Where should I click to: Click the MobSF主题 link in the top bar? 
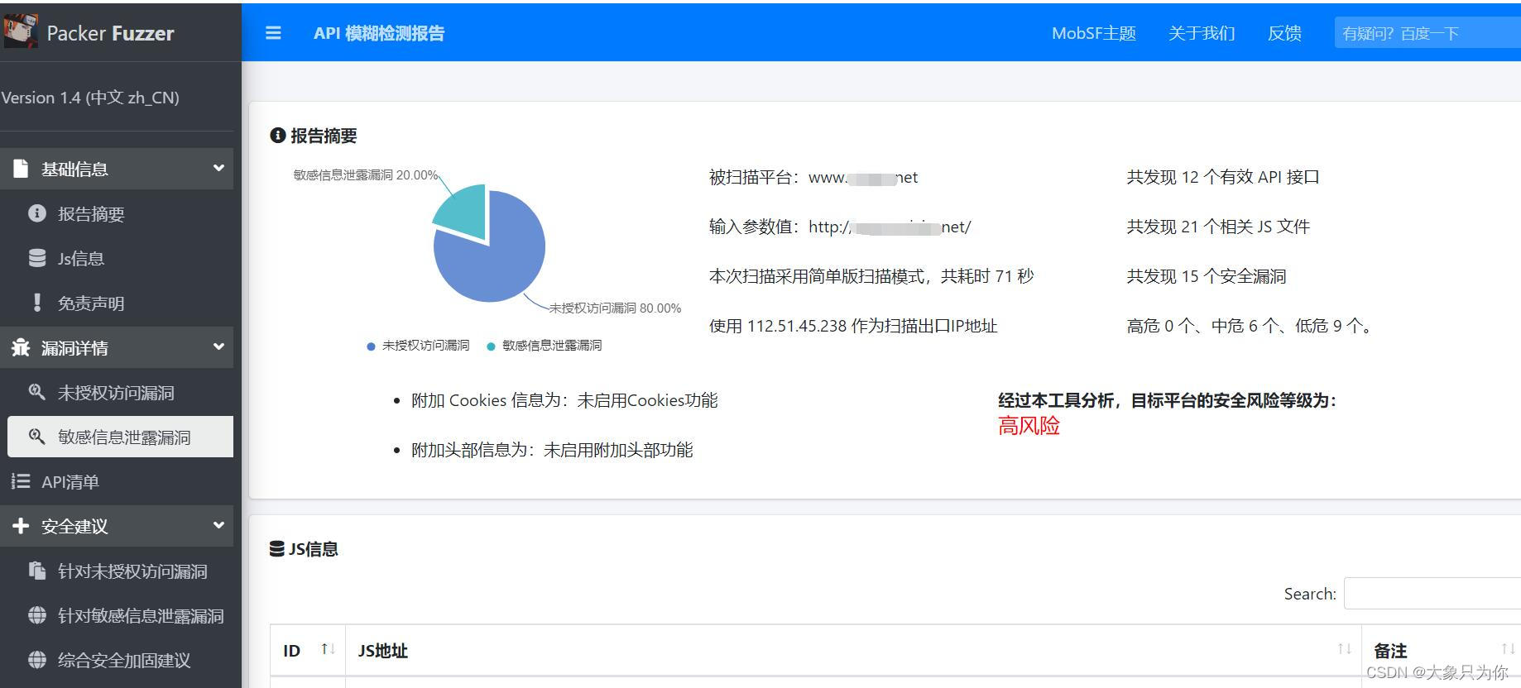(1093, 33)
